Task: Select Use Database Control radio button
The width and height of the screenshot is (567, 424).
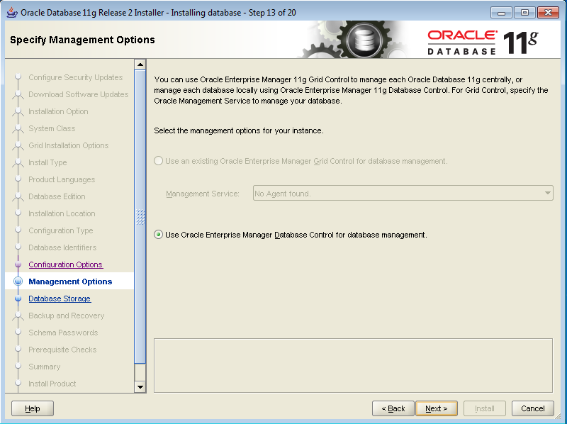Action: 158,235
